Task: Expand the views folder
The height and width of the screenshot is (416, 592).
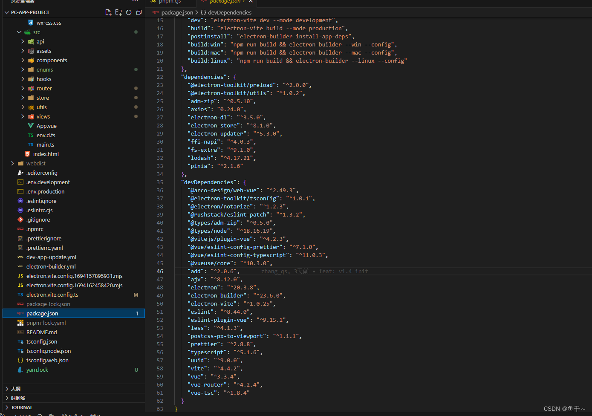Action: [23, 116]
